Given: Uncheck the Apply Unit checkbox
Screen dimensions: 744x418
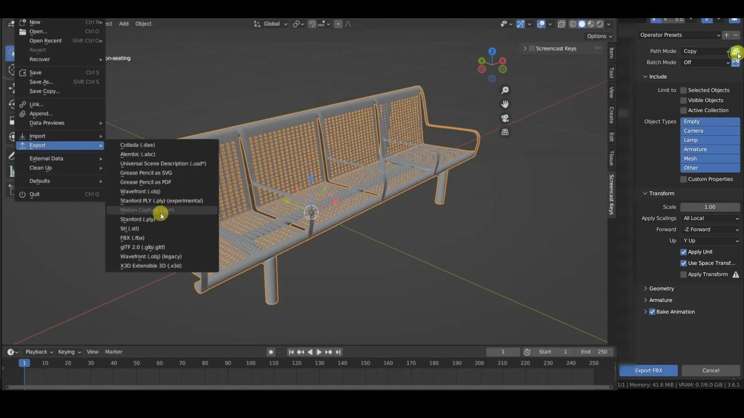Looking at the screenshot, I should click(x=684, y=252).
